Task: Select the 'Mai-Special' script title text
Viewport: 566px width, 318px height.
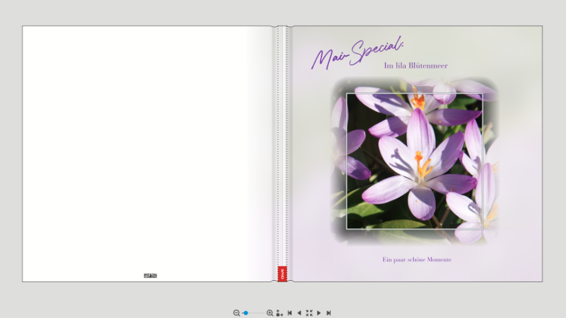Action: (357, 53)
